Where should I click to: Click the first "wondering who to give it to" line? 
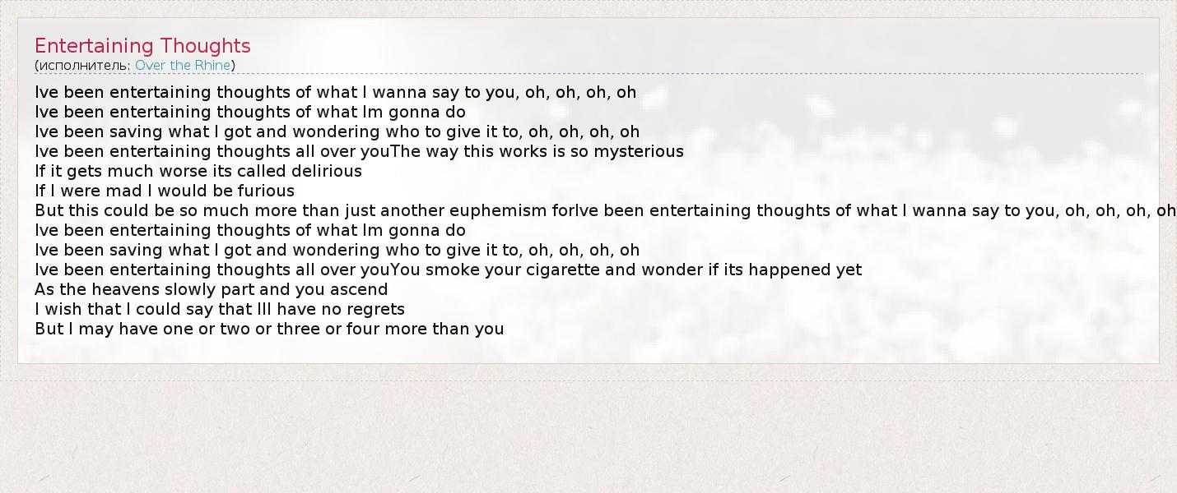tap(337, 131)
